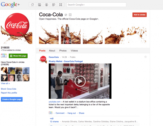Image resolution: width=163 pixels, height=126 pixels.
Task: Switch to the Posts tab
Action: (42, 51)
